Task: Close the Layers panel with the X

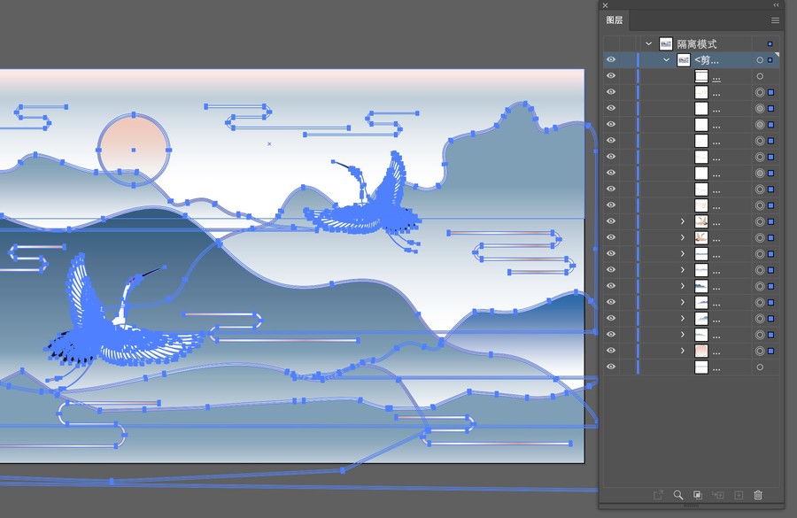Action: pos(605,5)
